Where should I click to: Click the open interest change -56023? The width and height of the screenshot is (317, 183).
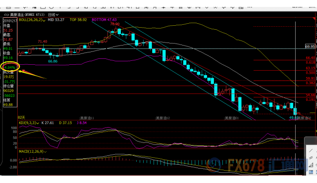coord(9,95)
